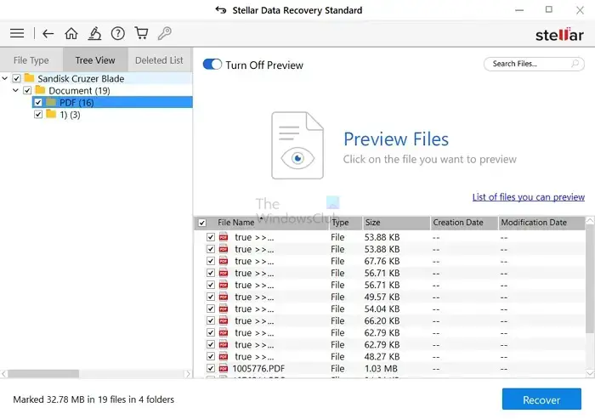Viewport: 595px width, 419px height.
Task: Go back with the arrow icon
Action: point(48,33)
